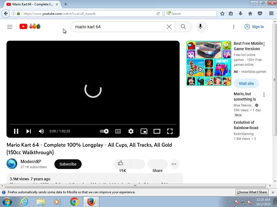Toggle the autoplay switch

[x=104, y=131]
